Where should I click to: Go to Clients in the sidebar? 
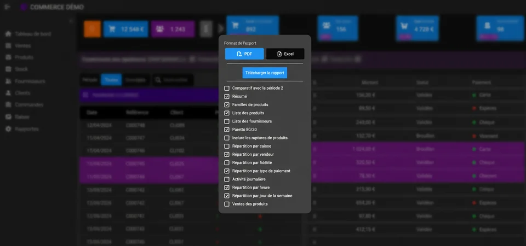point(22,93)
